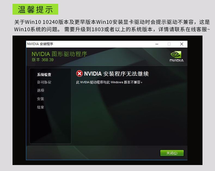Click the Windows 版本不兼容 error message

tap(109, 82)
